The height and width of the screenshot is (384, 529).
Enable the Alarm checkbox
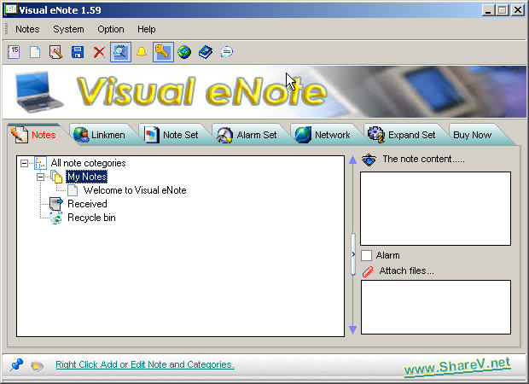point(366,255)
